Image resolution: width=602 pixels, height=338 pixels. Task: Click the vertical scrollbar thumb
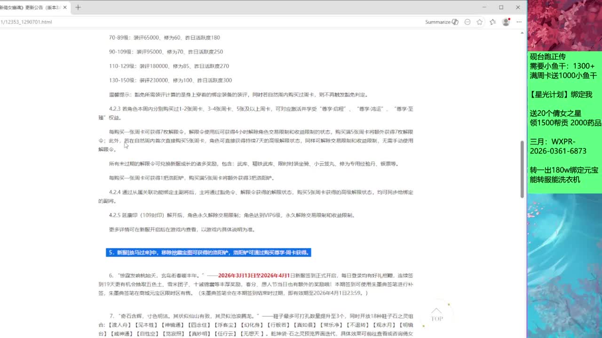click(522, 169)
